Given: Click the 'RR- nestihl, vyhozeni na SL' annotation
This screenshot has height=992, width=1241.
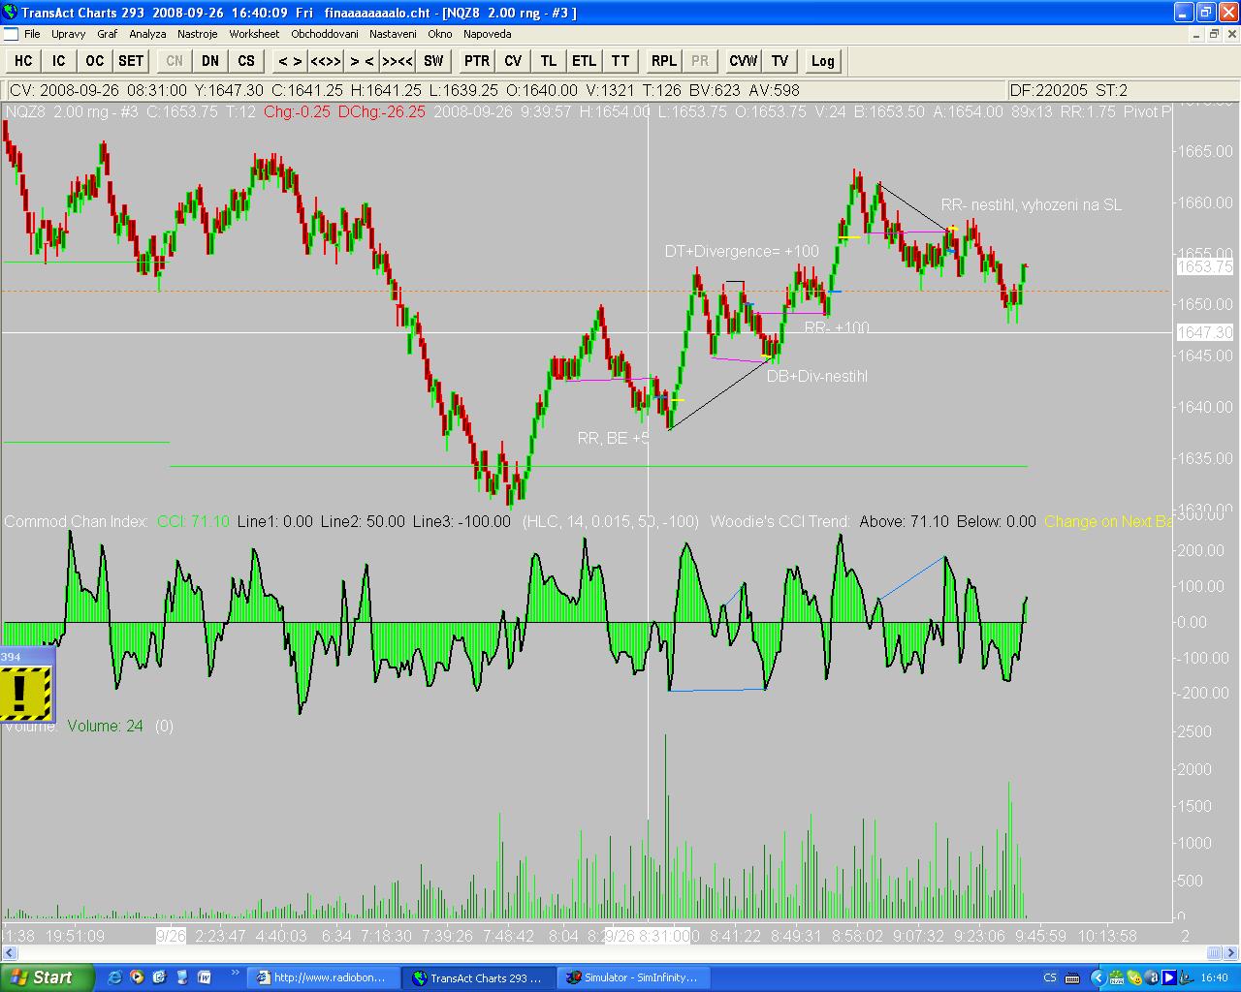Looking at the screenshot, I should 1032,205.
